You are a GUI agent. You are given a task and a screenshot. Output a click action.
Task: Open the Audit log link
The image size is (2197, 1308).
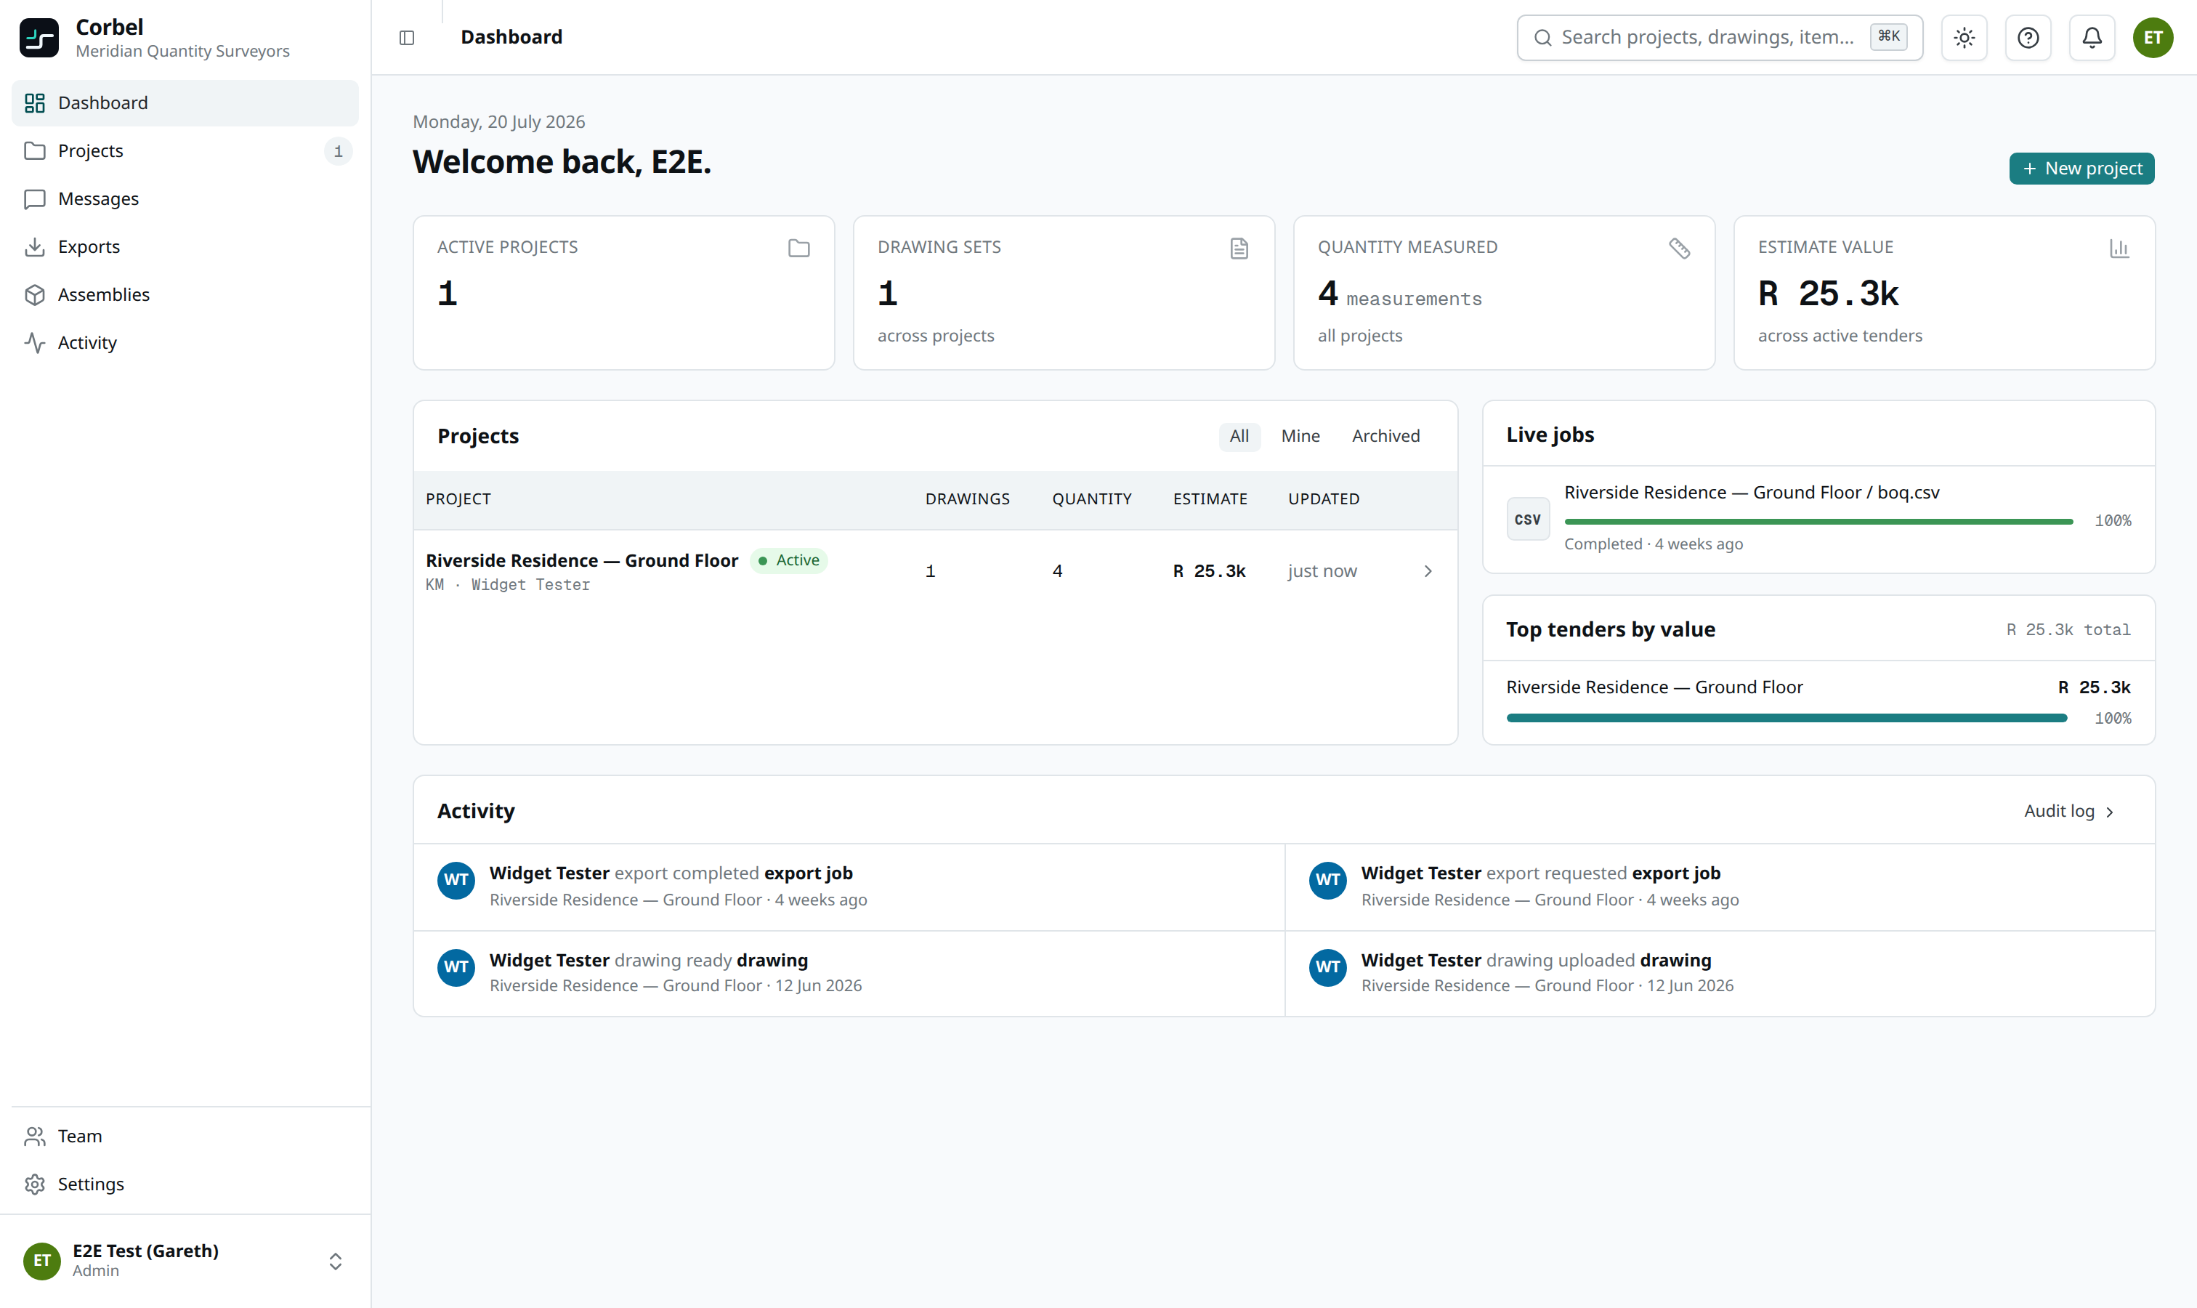pyautogui.click(x=2068, y=812)
